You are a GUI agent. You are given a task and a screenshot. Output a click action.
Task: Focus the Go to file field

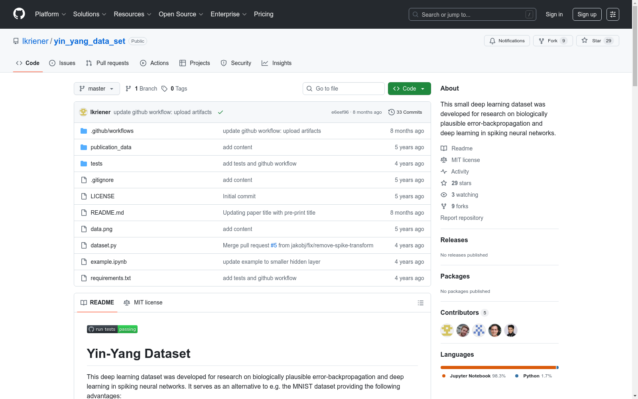point(344,89)
